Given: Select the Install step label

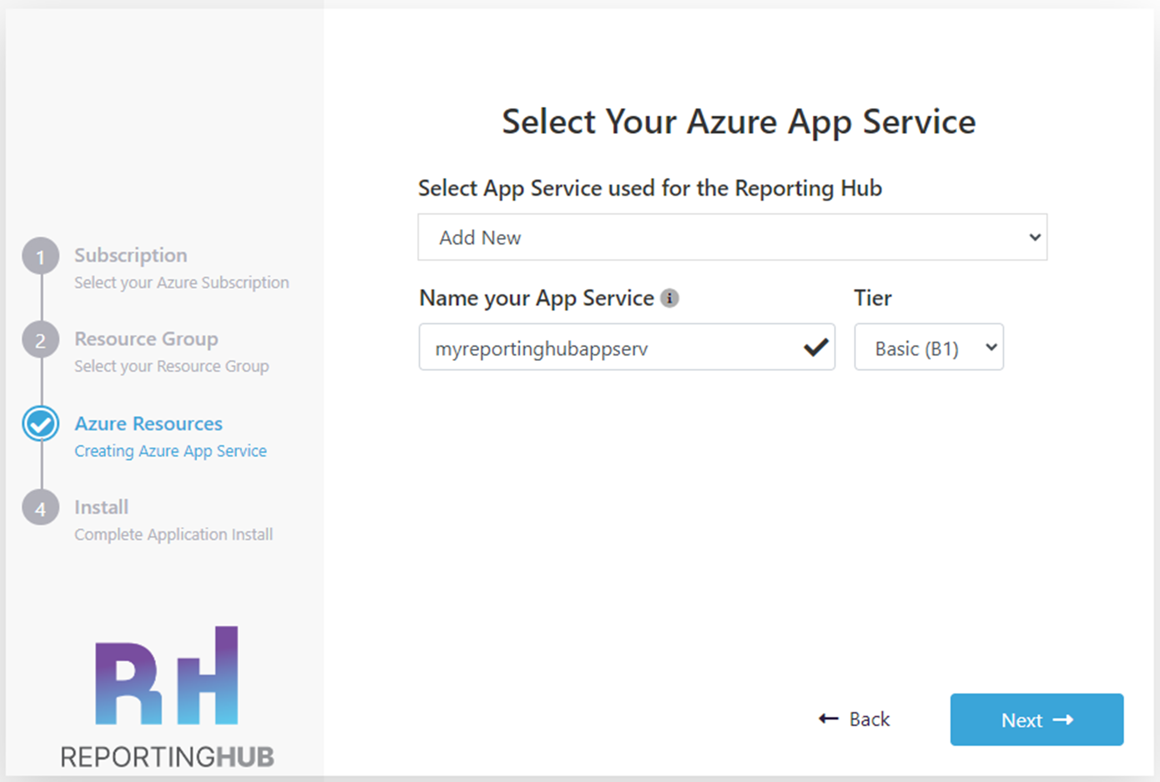Looking at the screenshot, I should (101, 507).
